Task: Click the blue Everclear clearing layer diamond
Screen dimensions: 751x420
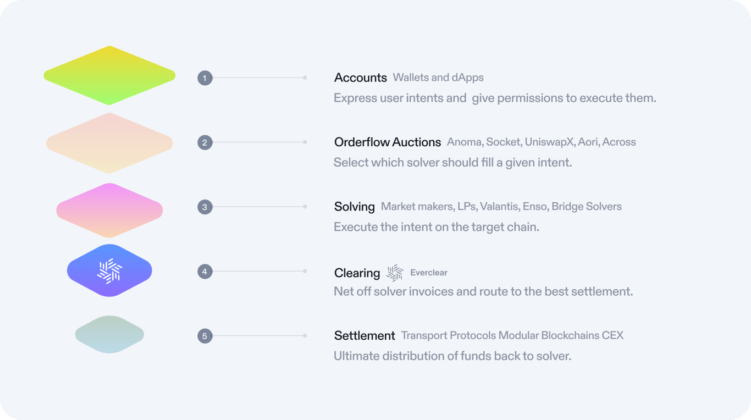Action: coord(109,270)
